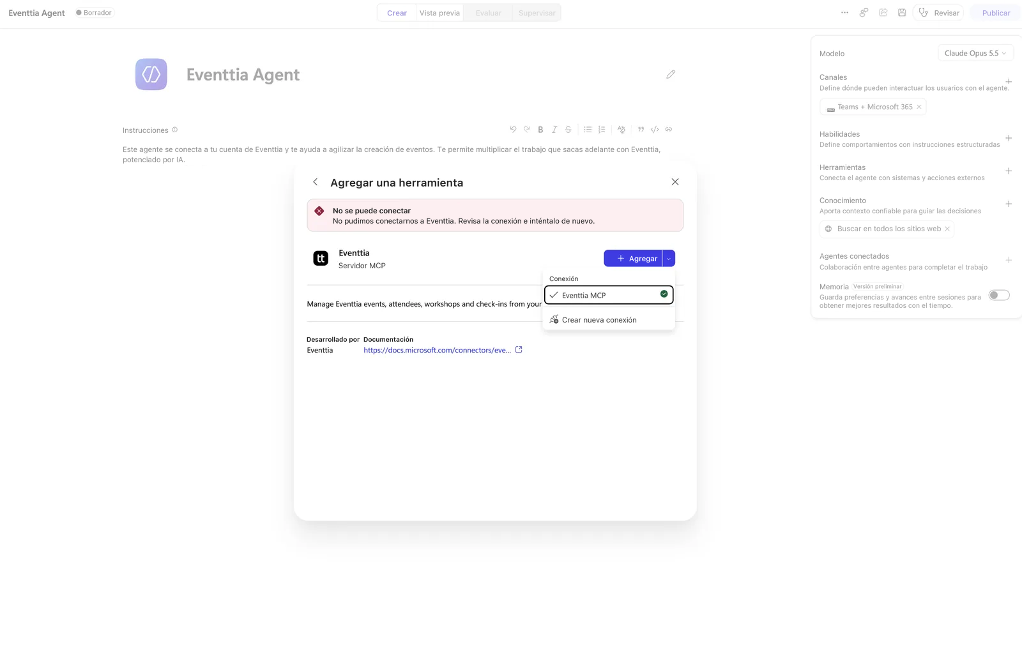Toggle italic formatting in instructions toolbar
Screen dimensions: 1022x647
point(554,130)
